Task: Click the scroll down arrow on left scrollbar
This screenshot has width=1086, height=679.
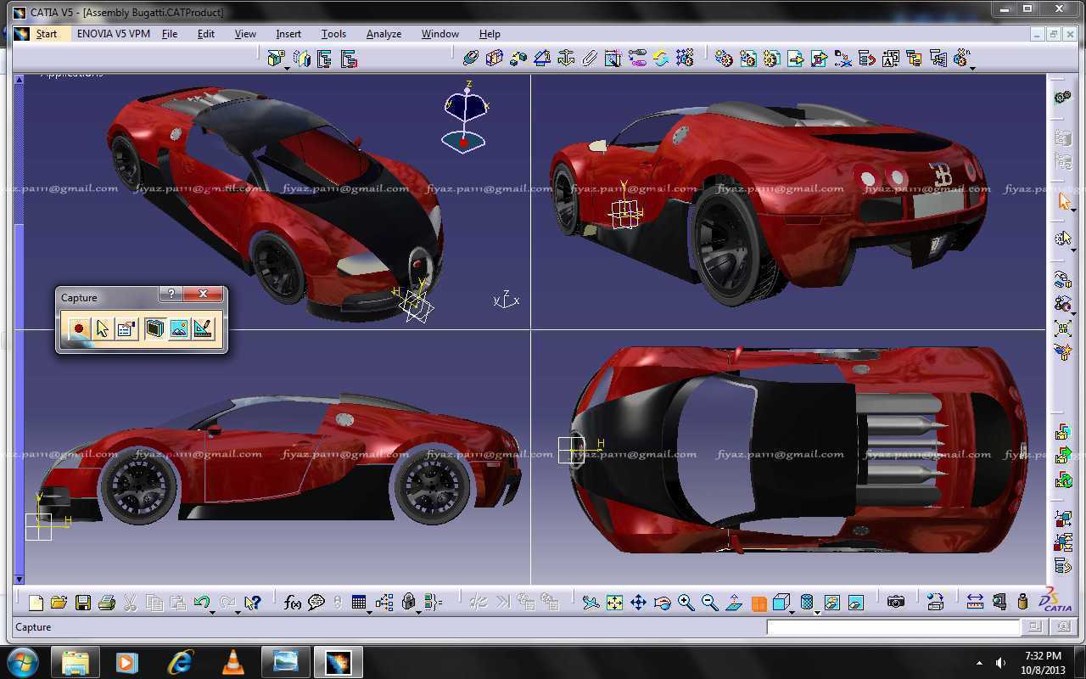Action: pyautogui.click(x=19, y=580)
